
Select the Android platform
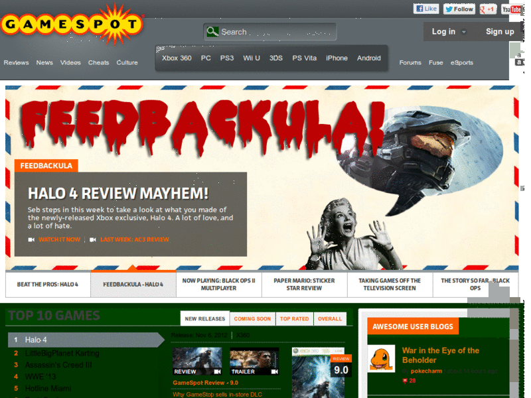[x=369, y=58]
